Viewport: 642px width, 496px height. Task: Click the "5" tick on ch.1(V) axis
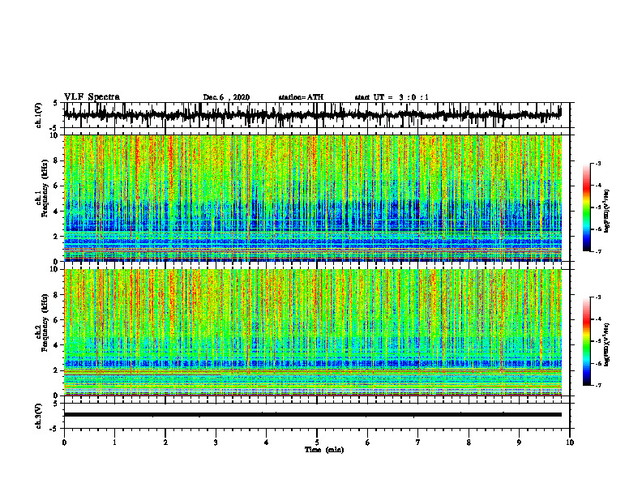[55, 103]
